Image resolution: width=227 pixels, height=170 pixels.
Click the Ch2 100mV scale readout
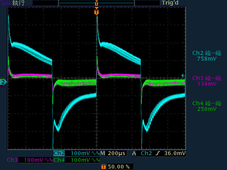coord(81,153)
